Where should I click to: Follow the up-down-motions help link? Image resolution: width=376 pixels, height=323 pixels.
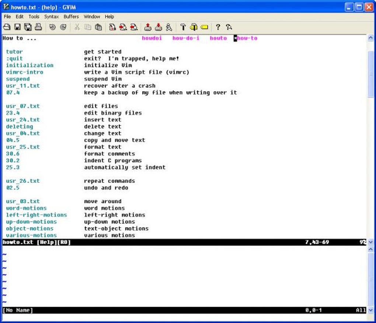[x=31, y=222]
